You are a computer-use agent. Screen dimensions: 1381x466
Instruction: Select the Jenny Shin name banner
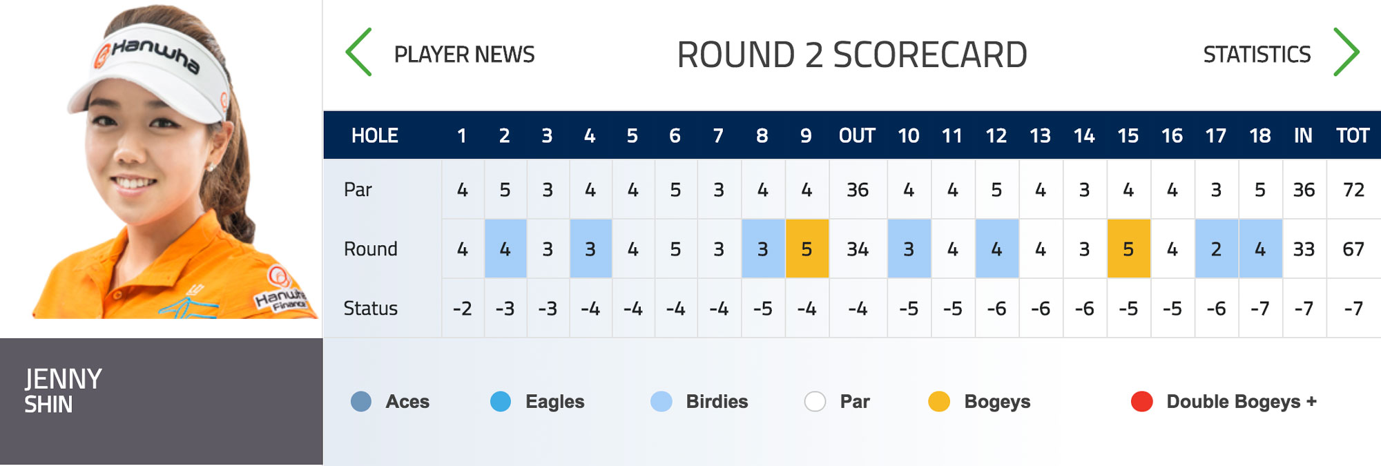tap(161, 400)
